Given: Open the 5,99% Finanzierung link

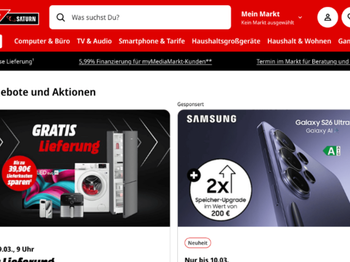Looking at the screenshot, I should tap(145, 62).
